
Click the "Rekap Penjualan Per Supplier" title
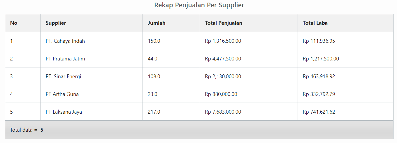click(199, 5)
